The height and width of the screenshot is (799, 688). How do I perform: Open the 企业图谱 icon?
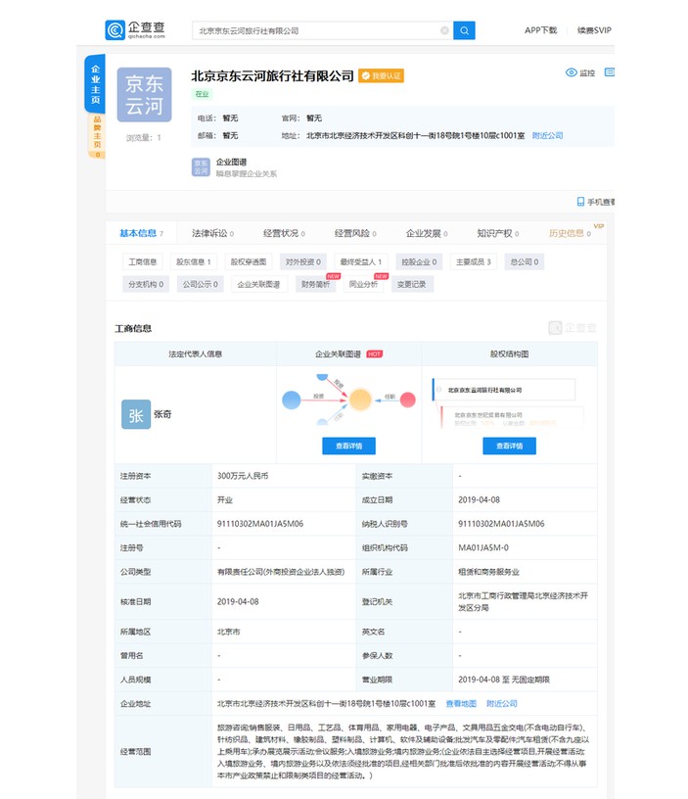(x=201, y=167)
